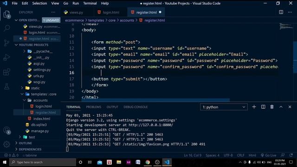Switch to Problems panel tab
The width and height of the screenshot is (297, 167).
(94, 107)
